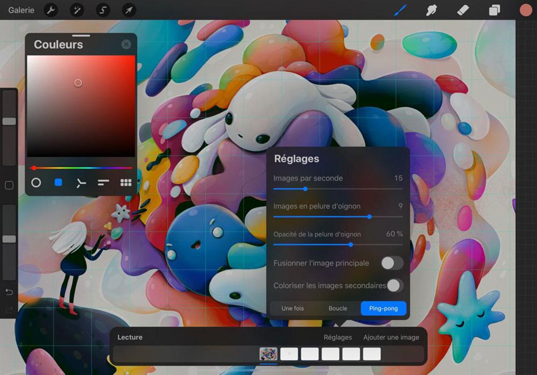Click the 15 frames per second value

pyautogui.click(x=398, y=178)
